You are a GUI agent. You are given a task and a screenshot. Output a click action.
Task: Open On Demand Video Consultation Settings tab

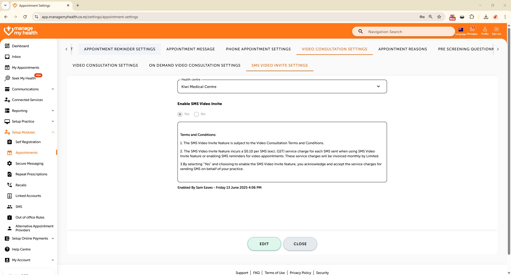(195, 65)
